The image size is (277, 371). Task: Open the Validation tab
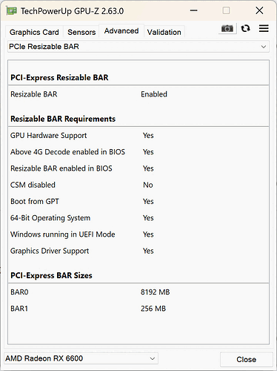pyautogui.click(x=164, y=32)
